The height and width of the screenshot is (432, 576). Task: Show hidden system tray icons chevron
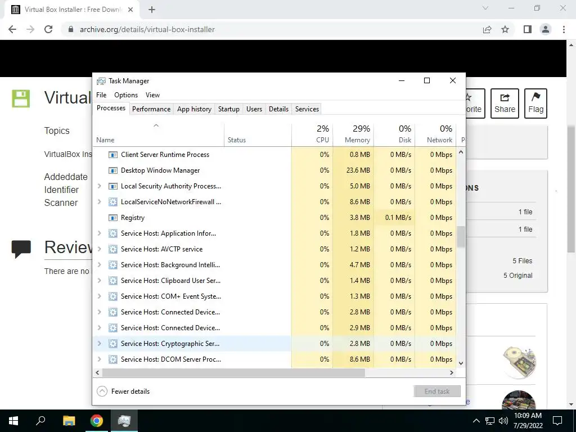476,421
